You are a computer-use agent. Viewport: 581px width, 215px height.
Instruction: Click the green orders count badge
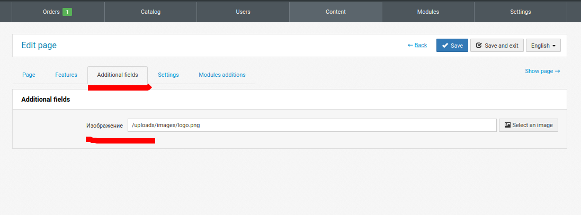(67, 12)
